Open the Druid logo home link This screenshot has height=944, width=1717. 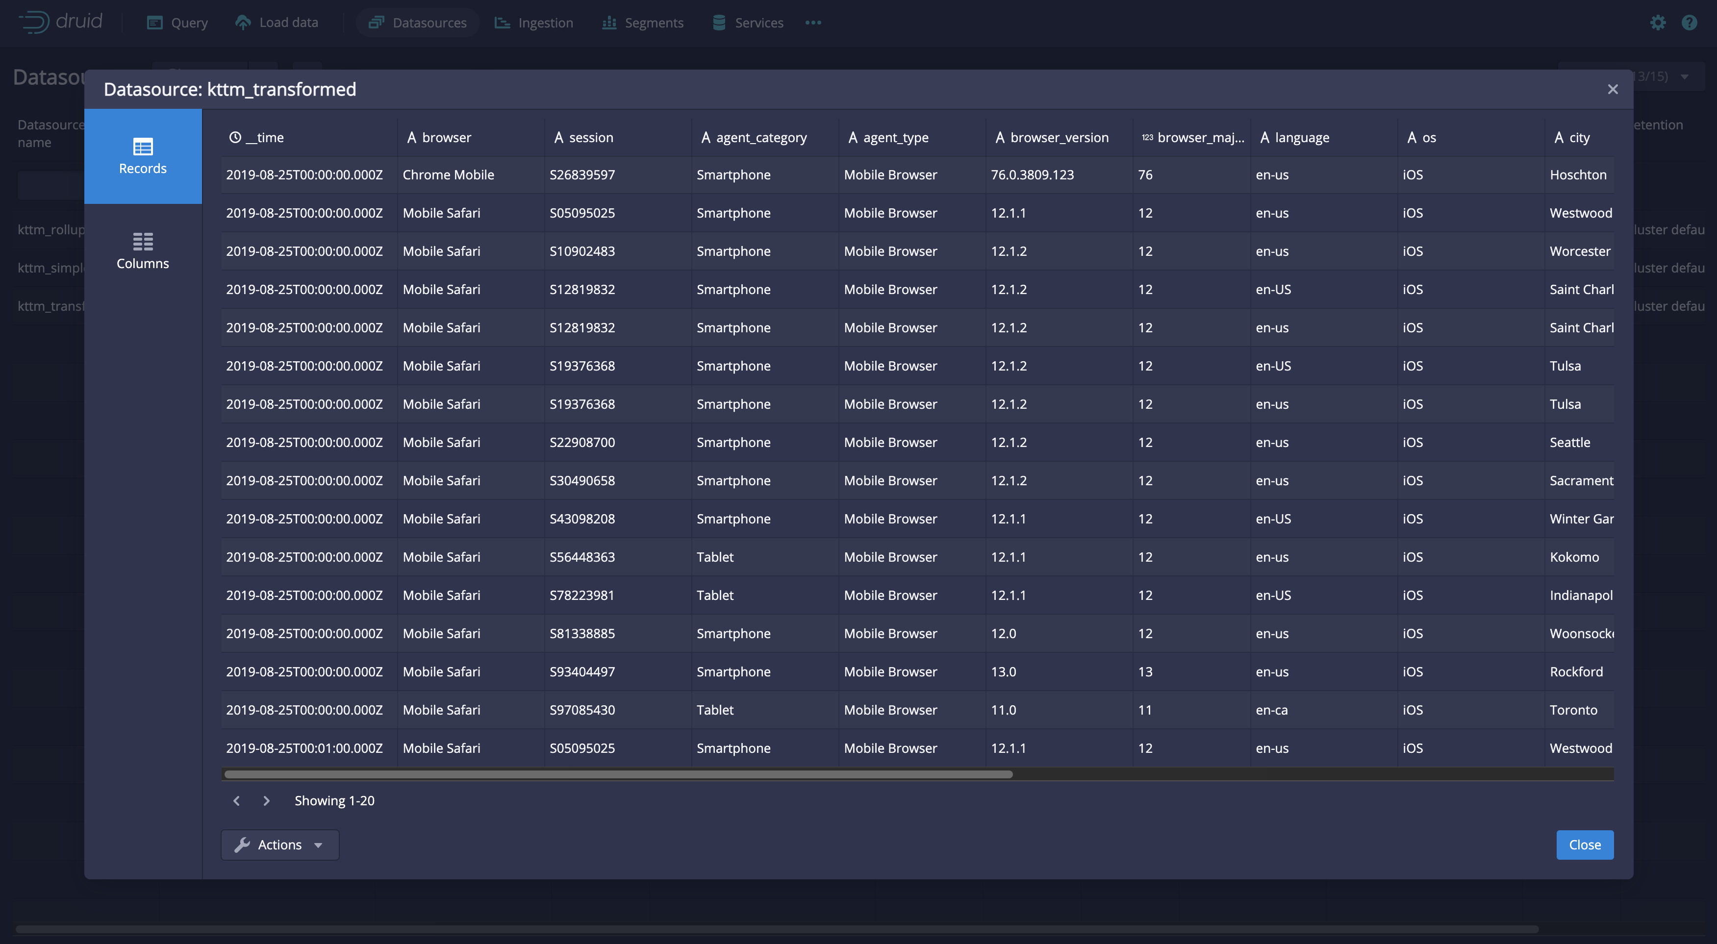tap(61, 22)
